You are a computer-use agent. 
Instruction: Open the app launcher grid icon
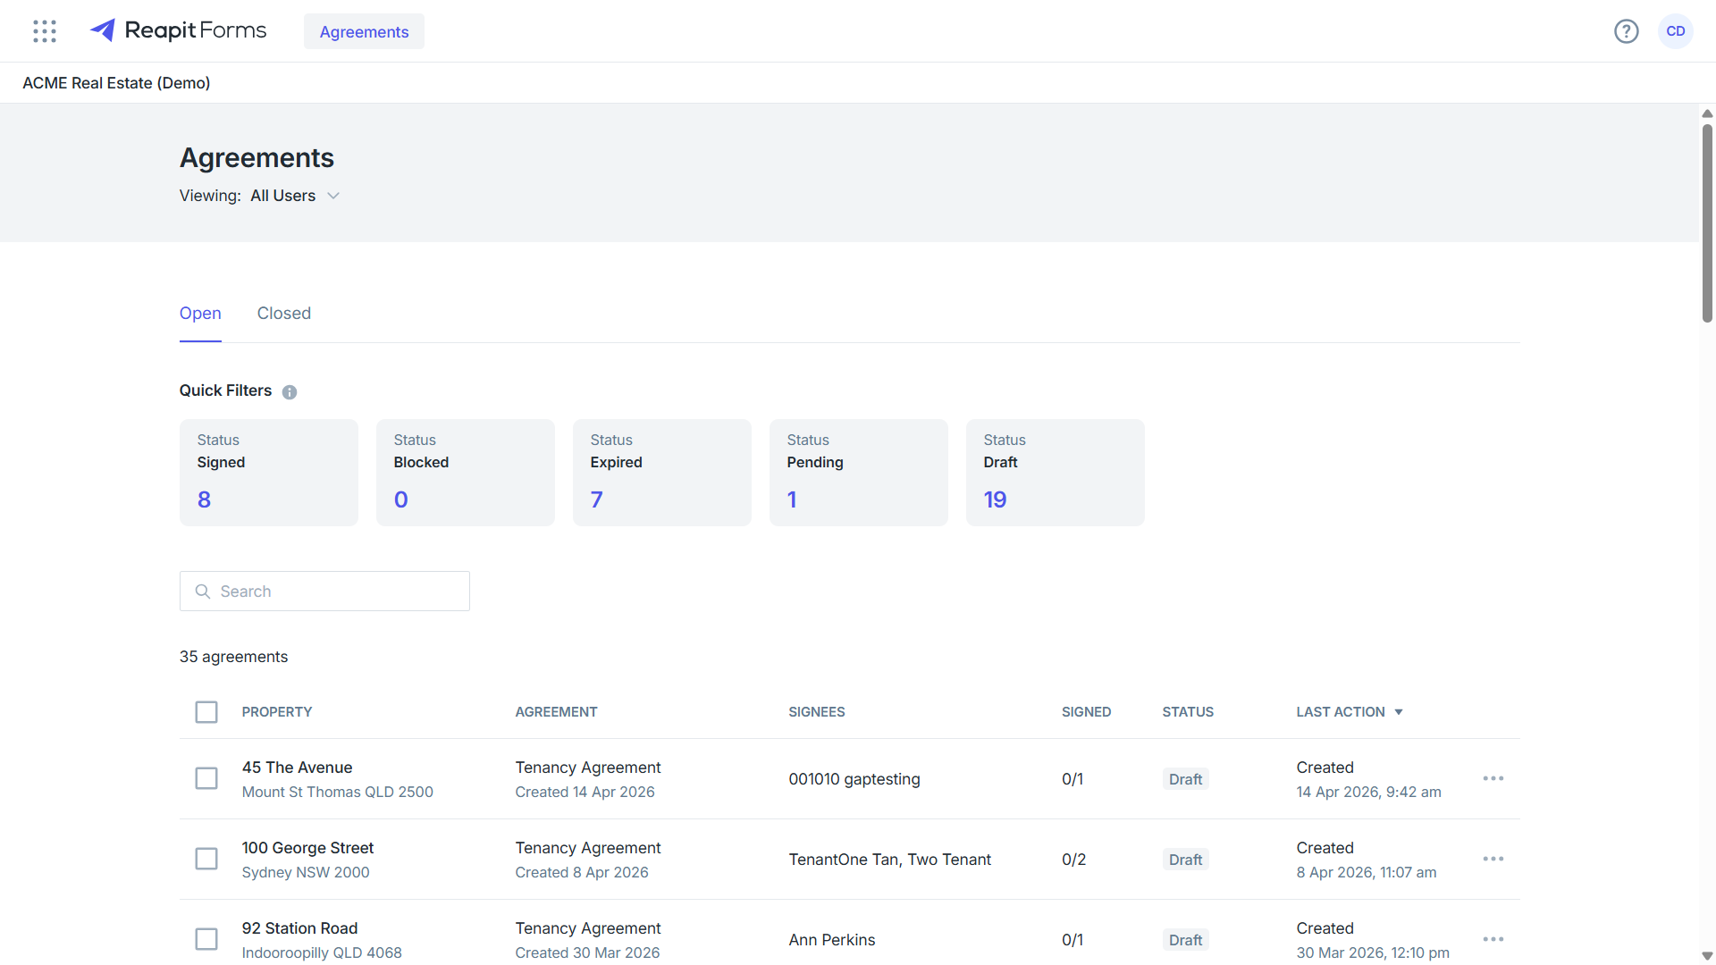(45, 31)
